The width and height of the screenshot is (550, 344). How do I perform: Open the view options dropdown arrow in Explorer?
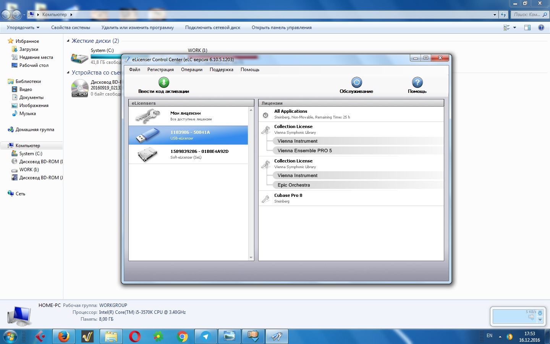click(514, 28)
